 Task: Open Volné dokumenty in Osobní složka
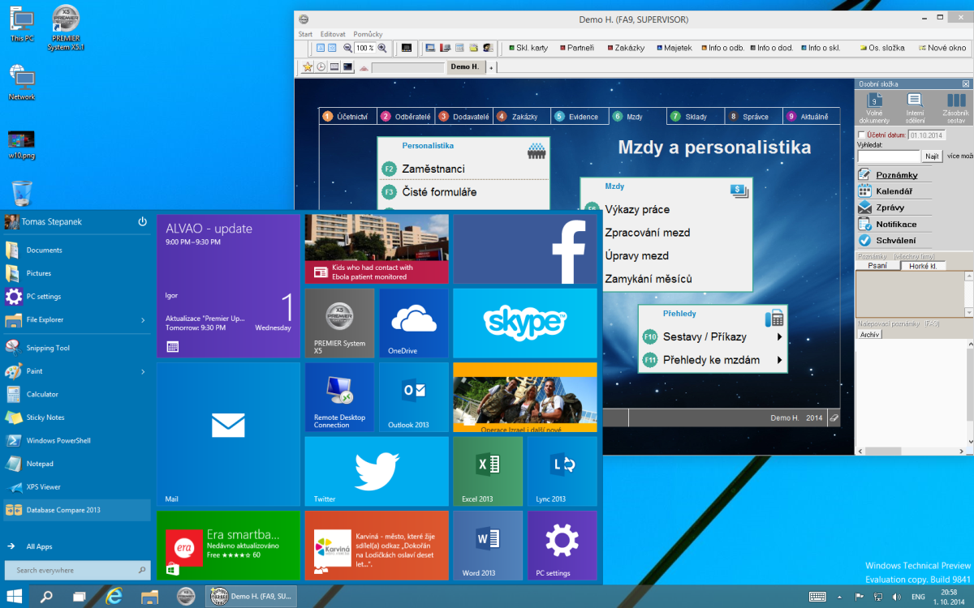[874, 106]
